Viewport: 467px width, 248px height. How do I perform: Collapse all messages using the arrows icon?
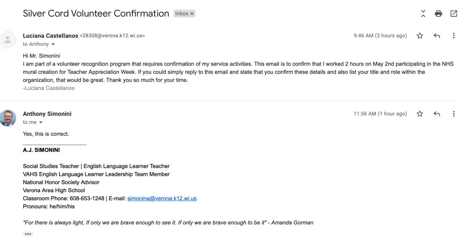[423, 14]
